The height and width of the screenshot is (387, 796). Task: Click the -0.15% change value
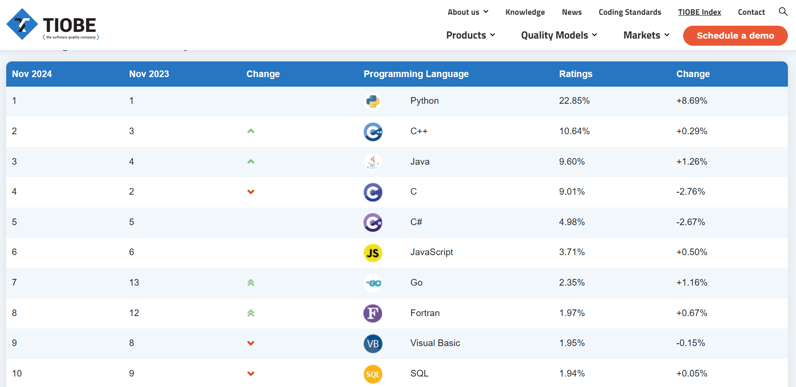690,343
